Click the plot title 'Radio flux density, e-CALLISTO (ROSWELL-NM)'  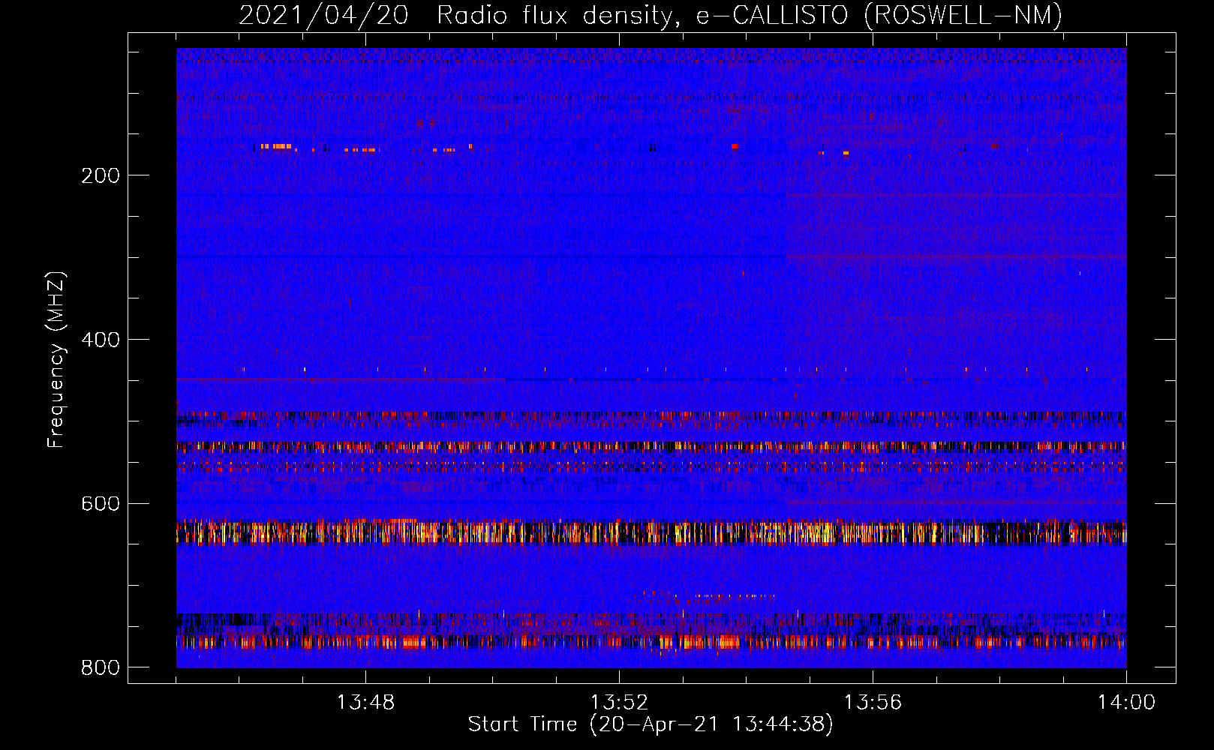[750, 15]
